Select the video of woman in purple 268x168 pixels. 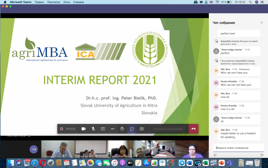[192, 149]
